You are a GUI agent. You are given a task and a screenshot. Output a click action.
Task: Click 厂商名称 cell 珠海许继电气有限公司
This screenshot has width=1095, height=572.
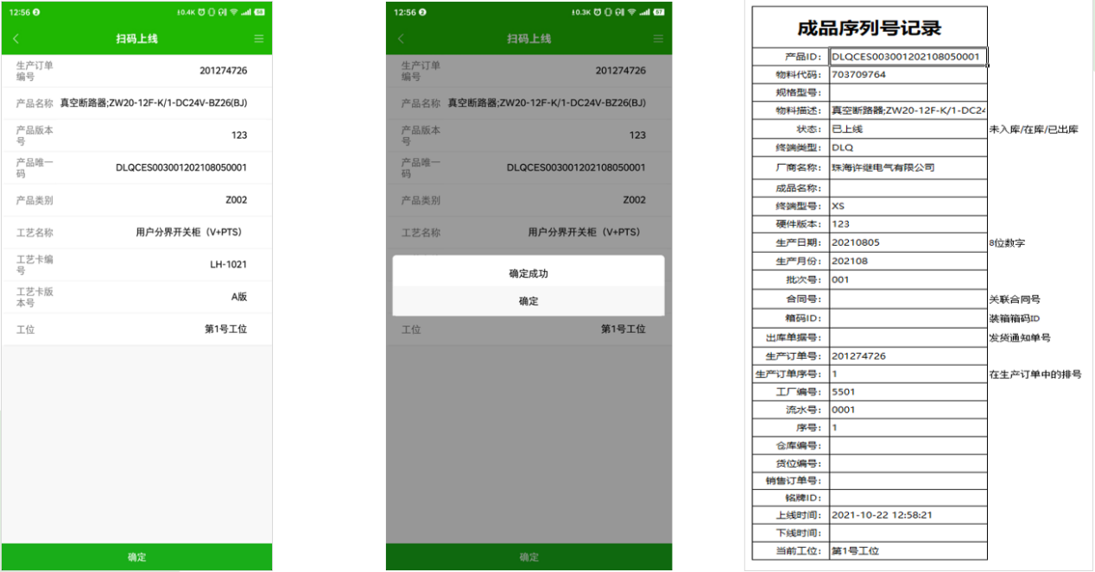(x=908, y=167)
